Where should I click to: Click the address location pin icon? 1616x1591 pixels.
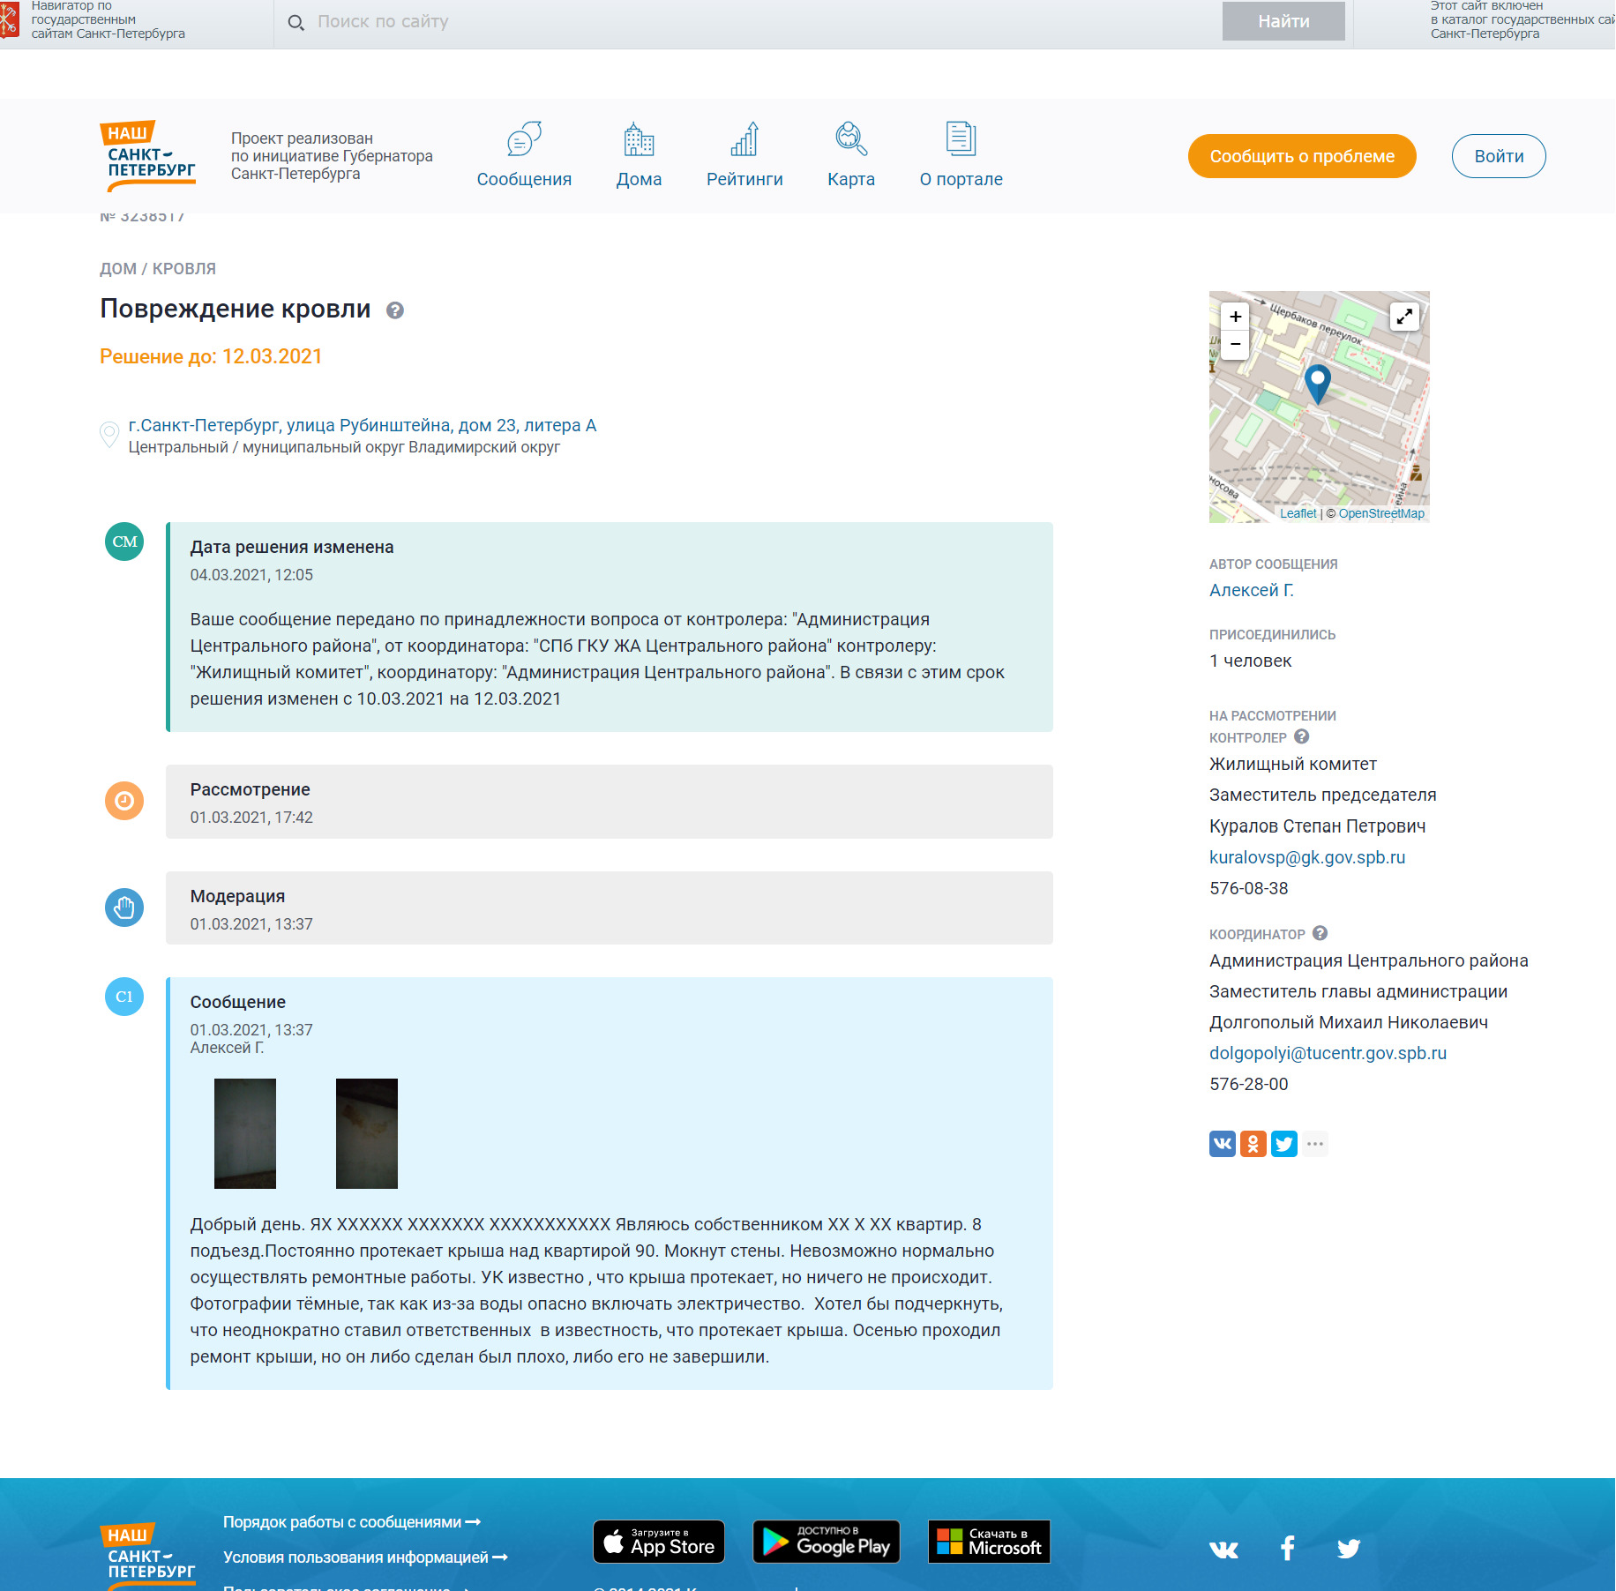pyautogui.click(x=109, y=434)
